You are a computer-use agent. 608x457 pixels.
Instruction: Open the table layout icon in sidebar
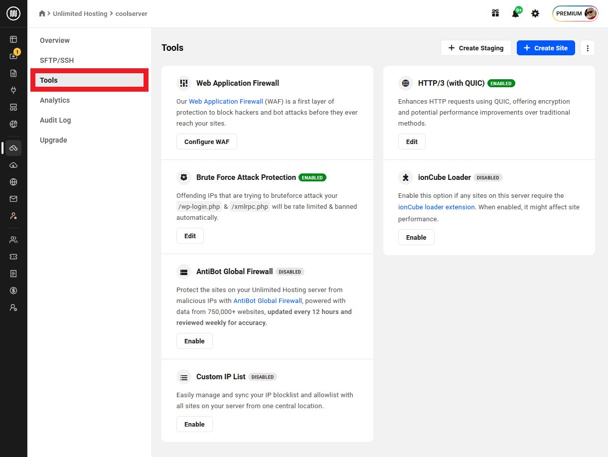[x=13, y=39]
